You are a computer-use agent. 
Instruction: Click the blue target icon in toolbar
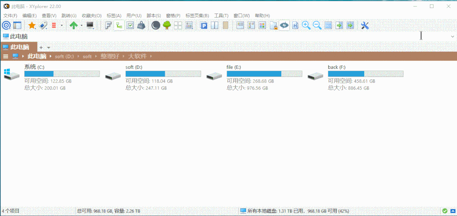click(x=6, y=26)
